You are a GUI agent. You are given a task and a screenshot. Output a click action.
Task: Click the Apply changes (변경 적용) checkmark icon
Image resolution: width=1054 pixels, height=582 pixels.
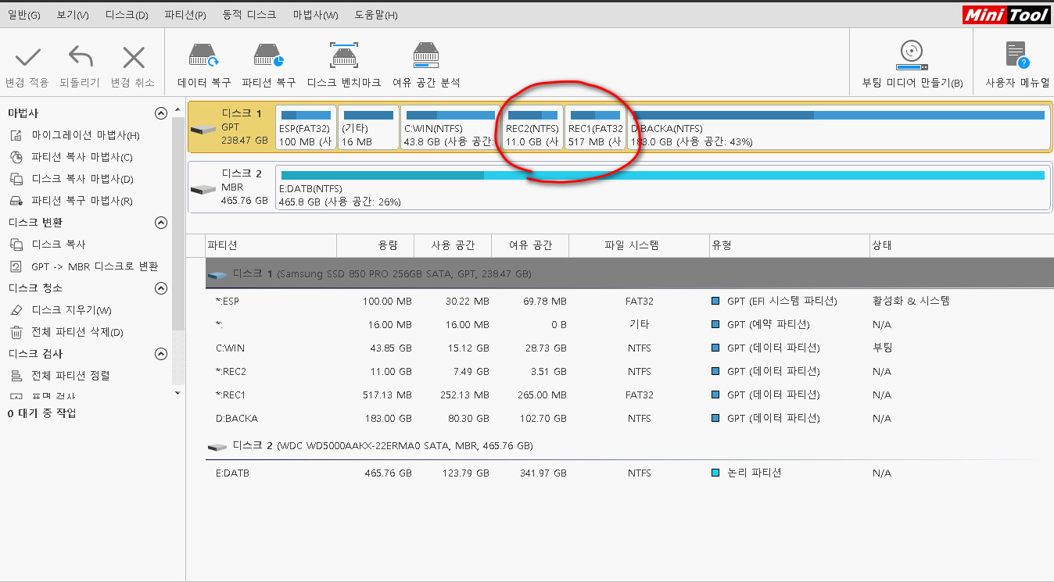tap(27, 57)
